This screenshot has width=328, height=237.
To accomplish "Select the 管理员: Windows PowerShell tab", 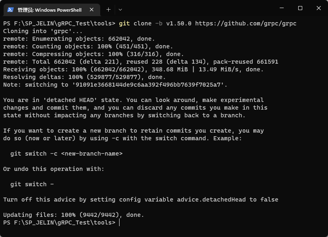I will click(x=50, y=10).
